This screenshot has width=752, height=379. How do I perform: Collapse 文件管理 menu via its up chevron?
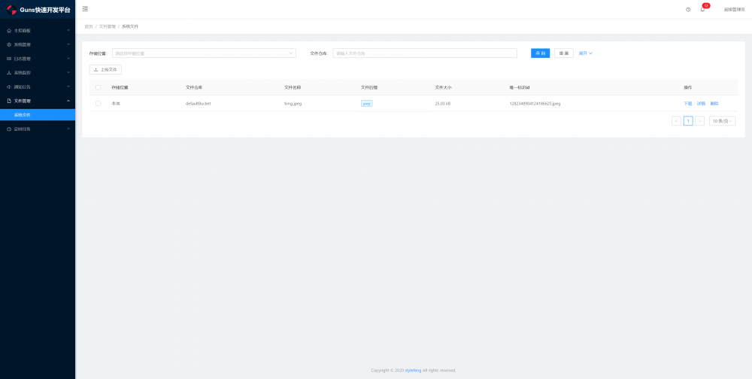point(68,101)
